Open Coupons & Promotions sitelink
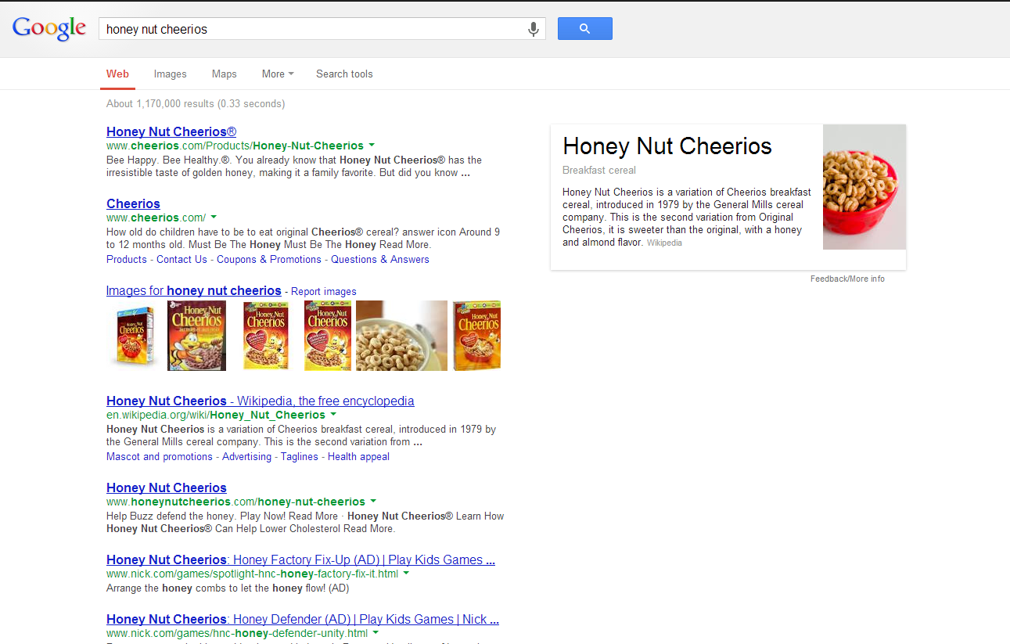The image size is (1010, 644). click(269, 260)
